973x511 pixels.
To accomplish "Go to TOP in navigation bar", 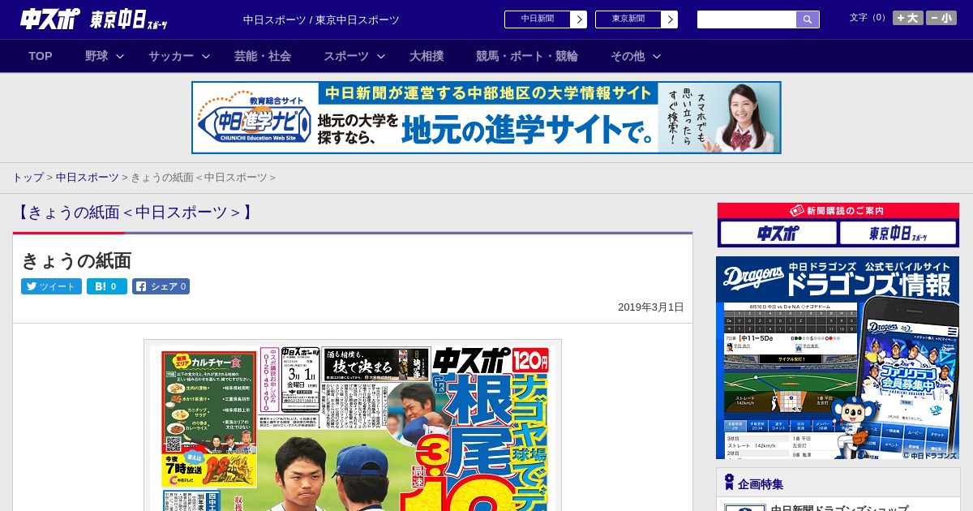I will pos(41,56).
